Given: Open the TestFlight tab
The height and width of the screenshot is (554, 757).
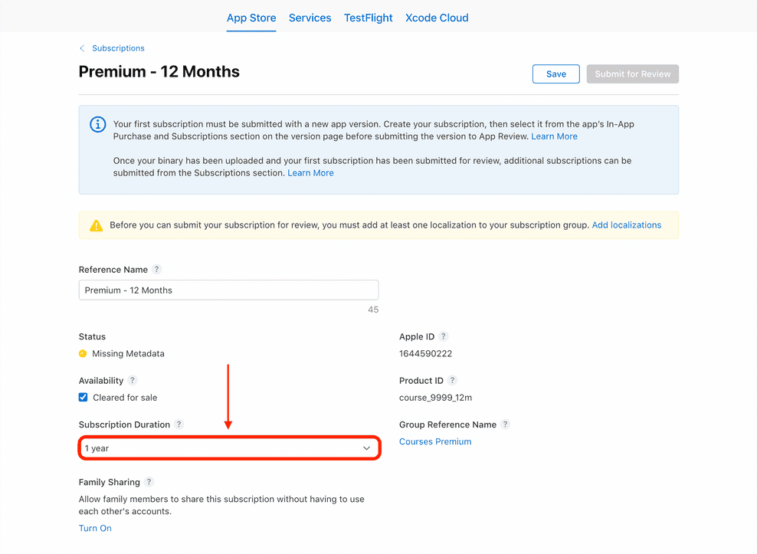Looking at the screenshot, I should (368, 18).
